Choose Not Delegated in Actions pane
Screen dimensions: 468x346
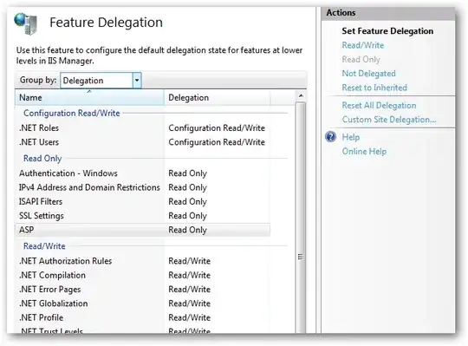[368, 74]
